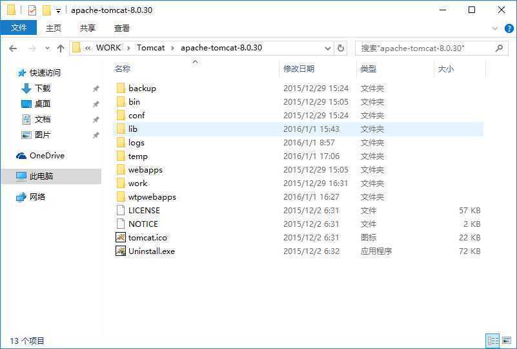Image resolution: width=517 pixels, height=349 pixels.
Task: Open 下载 in the navigation pane
Action: click(x=43, y=88)
